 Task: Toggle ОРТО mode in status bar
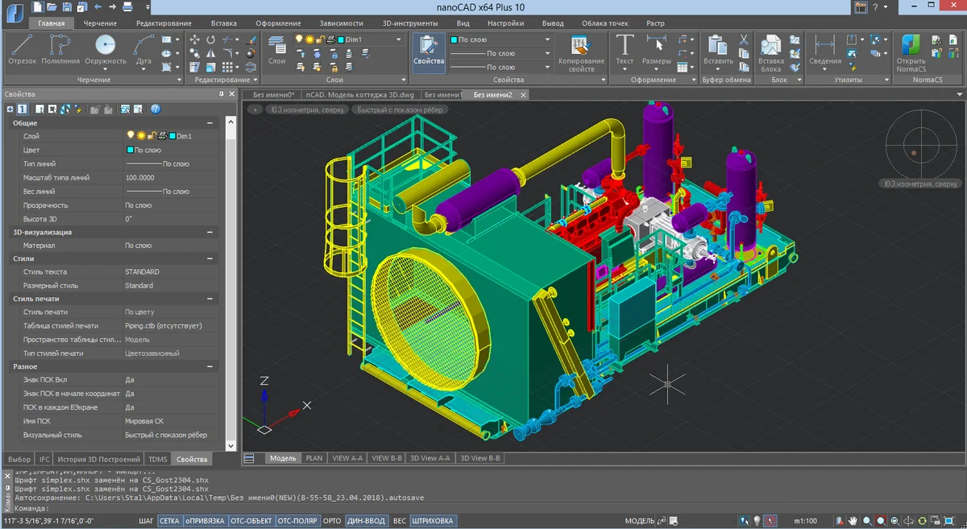click(332, 521)
